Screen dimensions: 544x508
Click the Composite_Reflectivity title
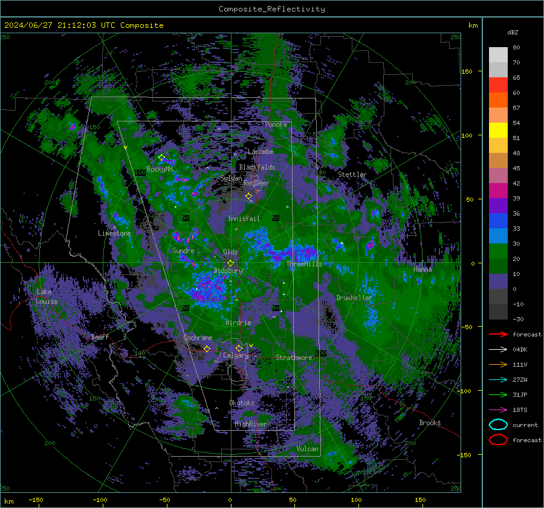tap(272, 9)
